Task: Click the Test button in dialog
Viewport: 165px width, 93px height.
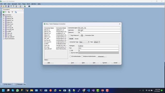Action: pos(94,63)
